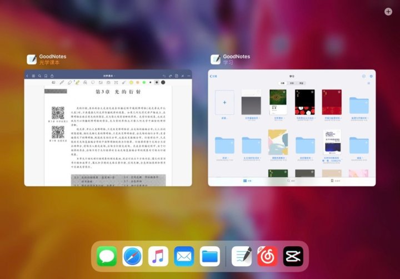Open the more options ellipsis in 光学课本 window
Viewport: 400px width, 279px height.
pyautogui.click(x=189, y=76)
